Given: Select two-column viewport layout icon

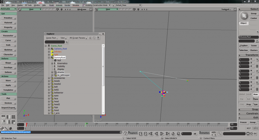Looking at the screenshot, I should click(8, 117).
